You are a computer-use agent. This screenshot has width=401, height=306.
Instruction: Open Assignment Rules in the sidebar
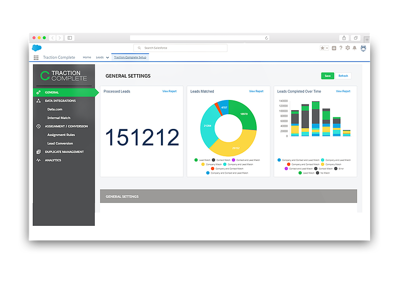tap(61, 135)
